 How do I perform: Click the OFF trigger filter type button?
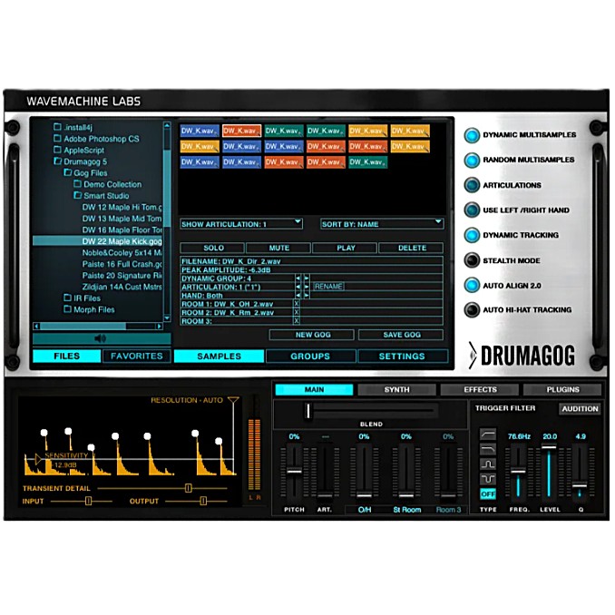tap(488, 493)
